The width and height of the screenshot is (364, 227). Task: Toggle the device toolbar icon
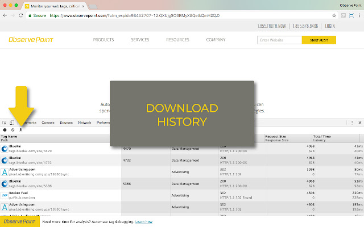coord(12,122)
